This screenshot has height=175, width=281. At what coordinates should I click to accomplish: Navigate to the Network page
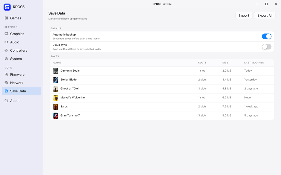[x=21, y=83]
